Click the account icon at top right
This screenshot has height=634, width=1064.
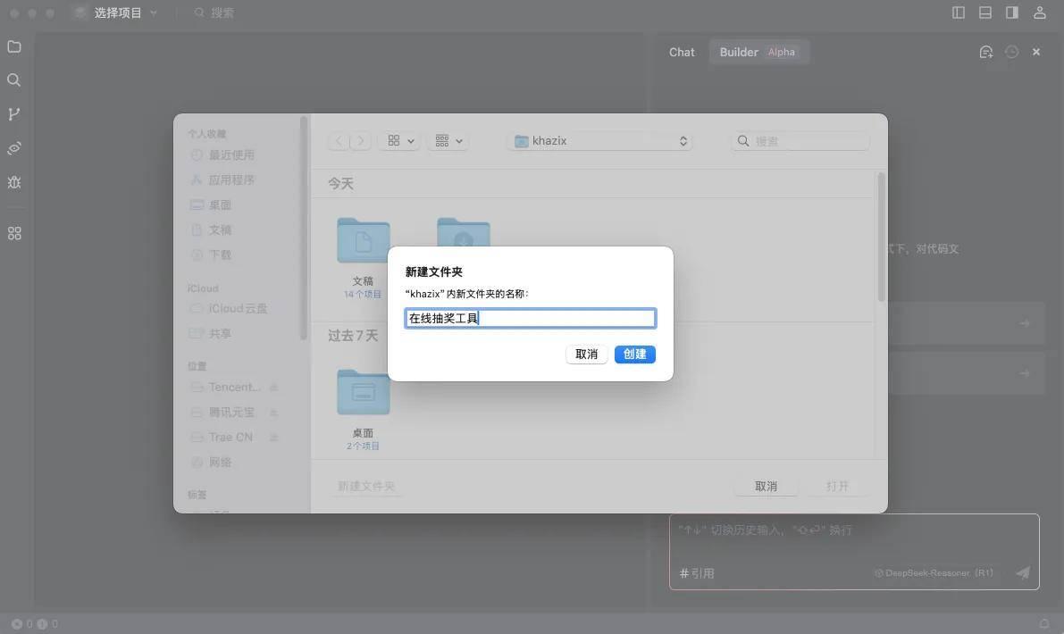pyautogui.click(x=1039, y=13)
